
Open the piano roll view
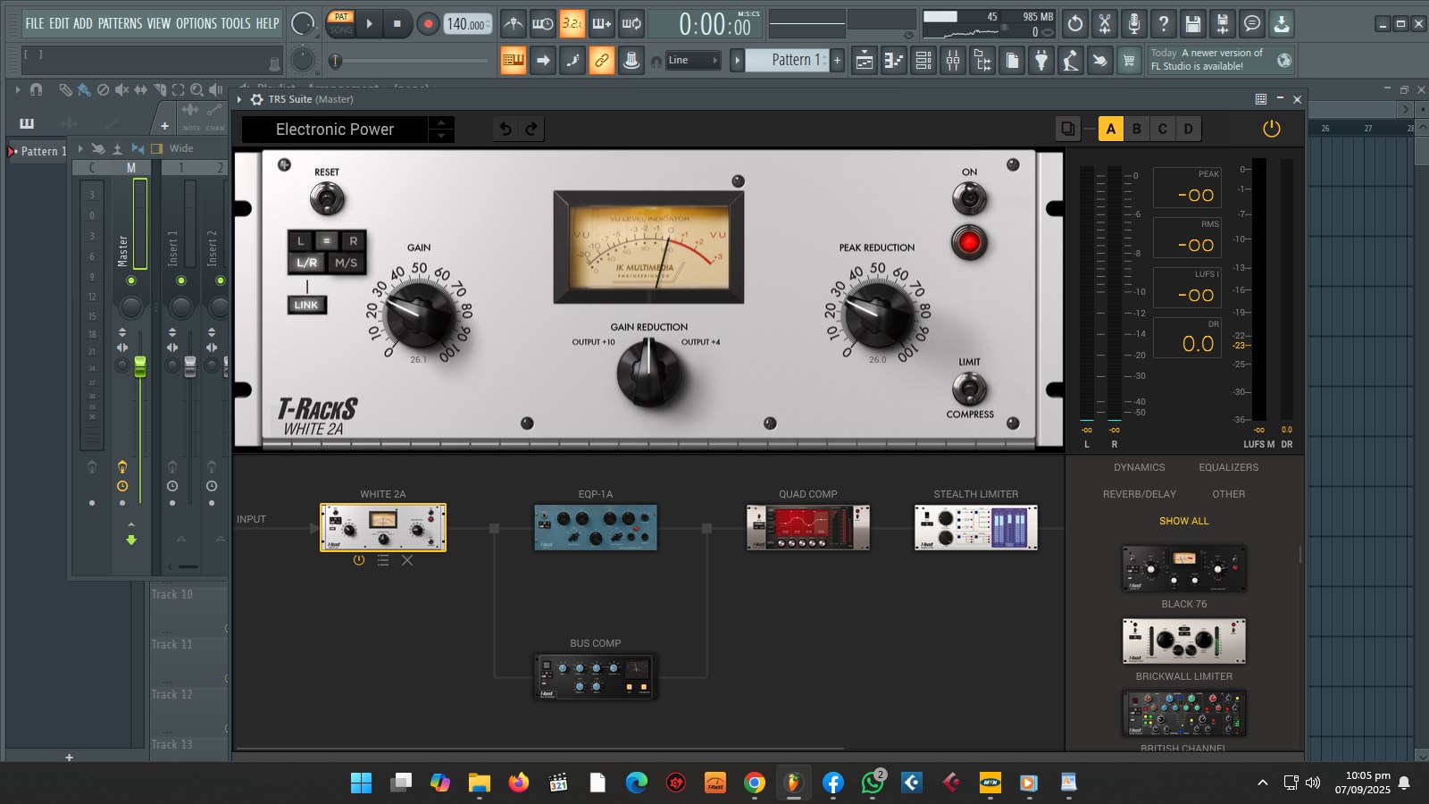pyautogui.click(x=894, y=60)
